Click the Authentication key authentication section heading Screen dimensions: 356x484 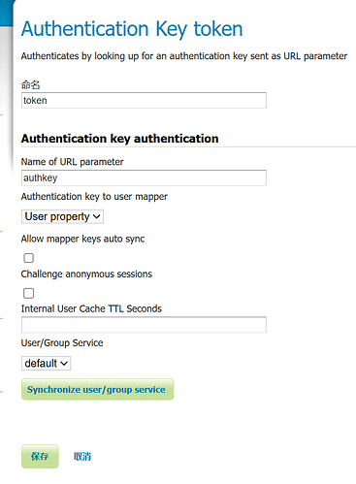(120, 139)
